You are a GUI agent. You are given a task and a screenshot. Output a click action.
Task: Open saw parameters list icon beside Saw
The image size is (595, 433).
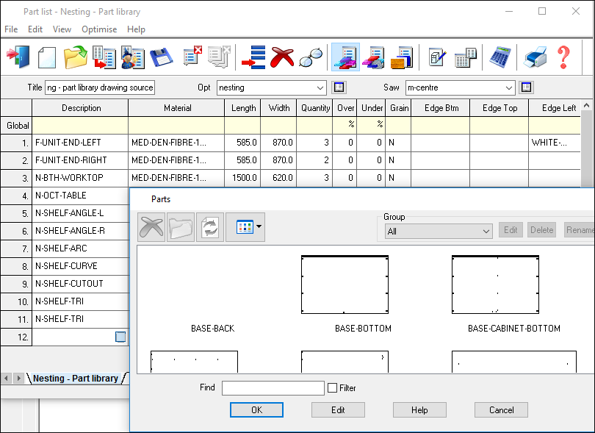(526, 87)
